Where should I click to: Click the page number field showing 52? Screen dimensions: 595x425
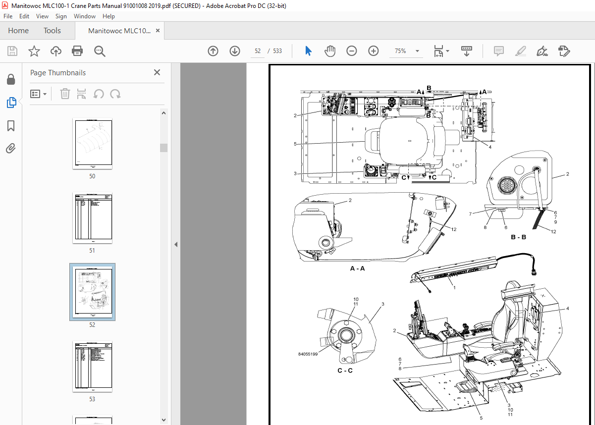[x=258, y=51]
